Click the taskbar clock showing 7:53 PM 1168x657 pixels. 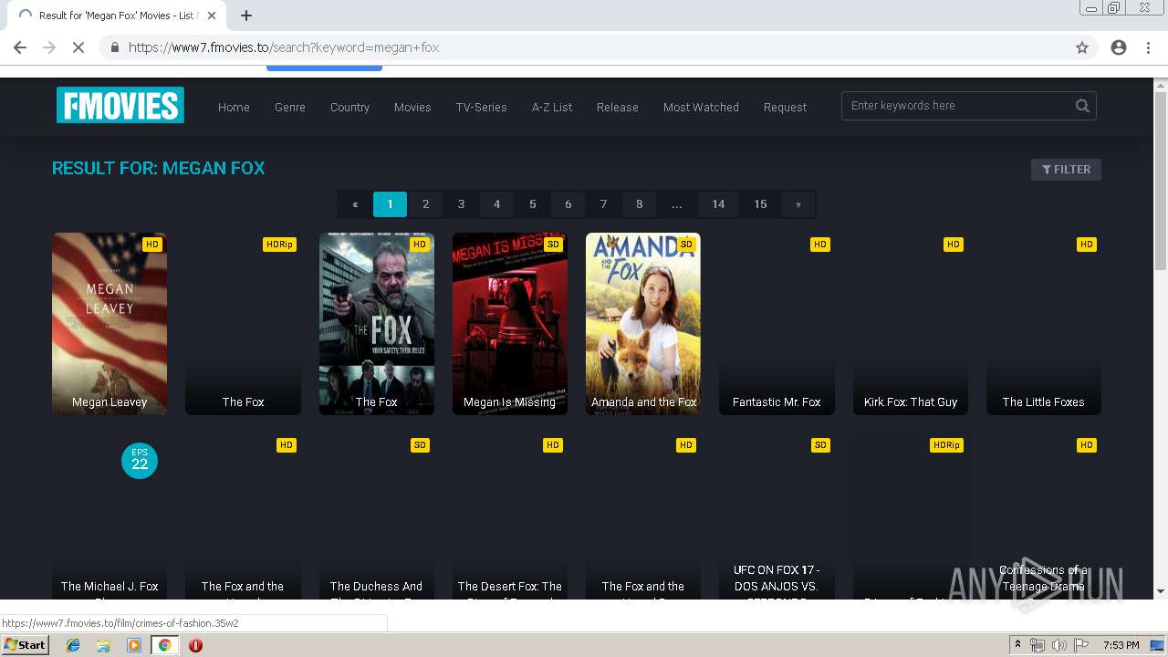pos(1121,645)
